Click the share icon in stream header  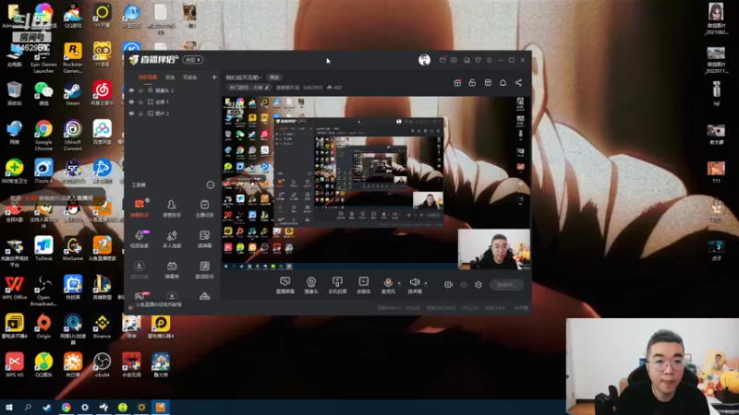pyautogui.click(x=518, y=83)
